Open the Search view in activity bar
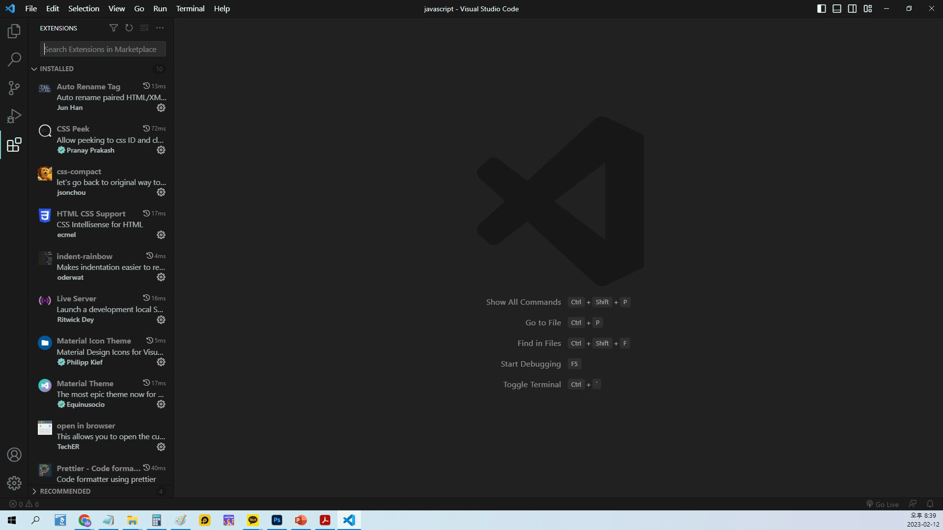Viewport: 943px width, 530px height. 14,59
